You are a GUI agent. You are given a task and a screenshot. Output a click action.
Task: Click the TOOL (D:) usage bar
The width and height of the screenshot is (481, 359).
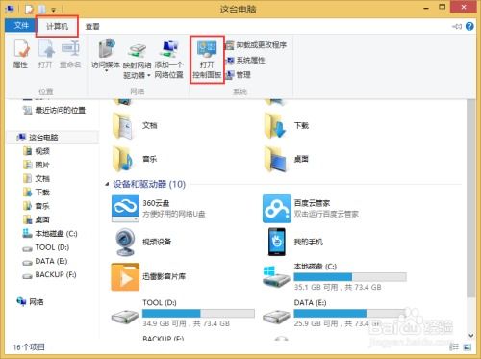(x=198, y=313)
